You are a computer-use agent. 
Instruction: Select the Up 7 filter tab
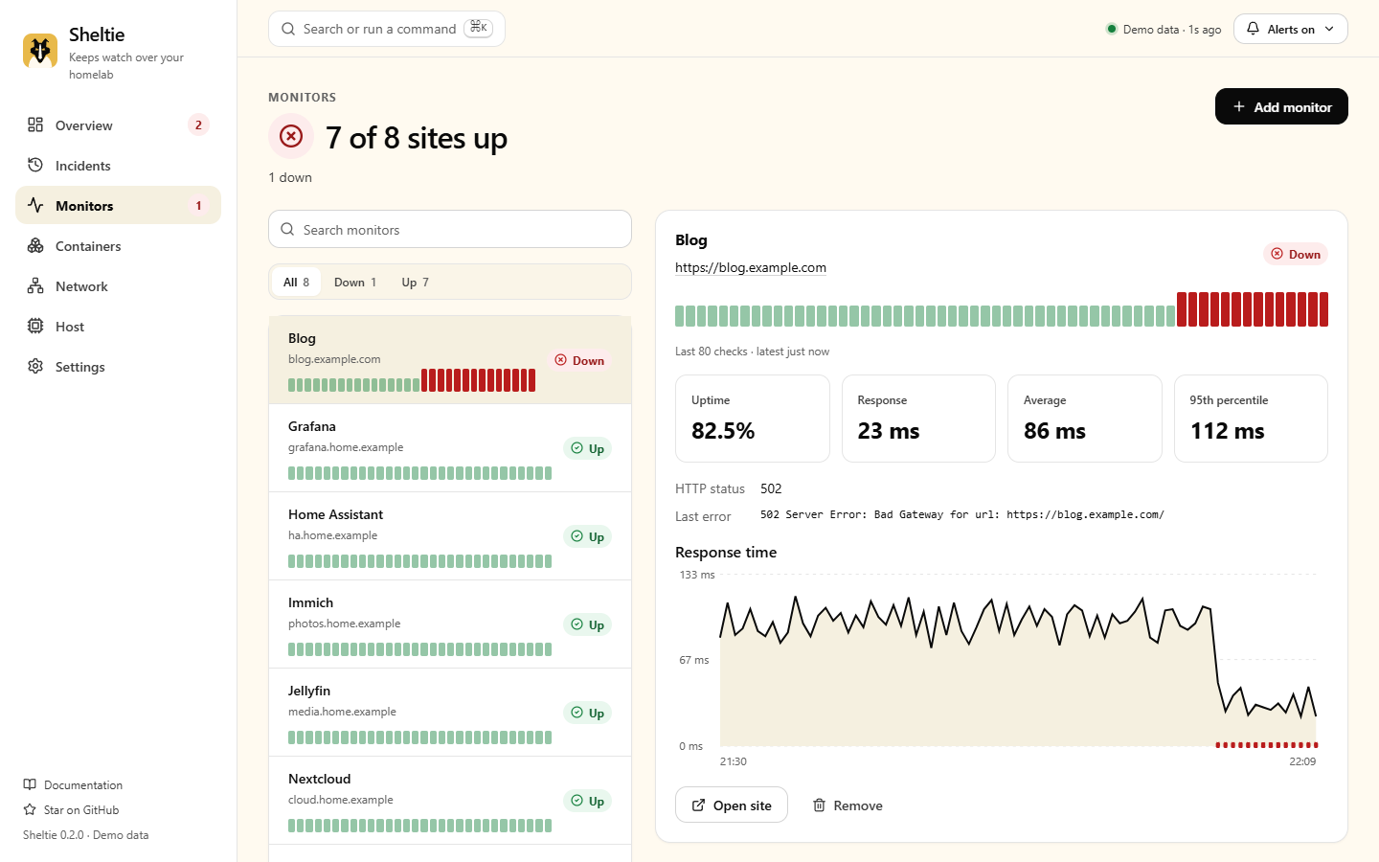pos(415,282)
